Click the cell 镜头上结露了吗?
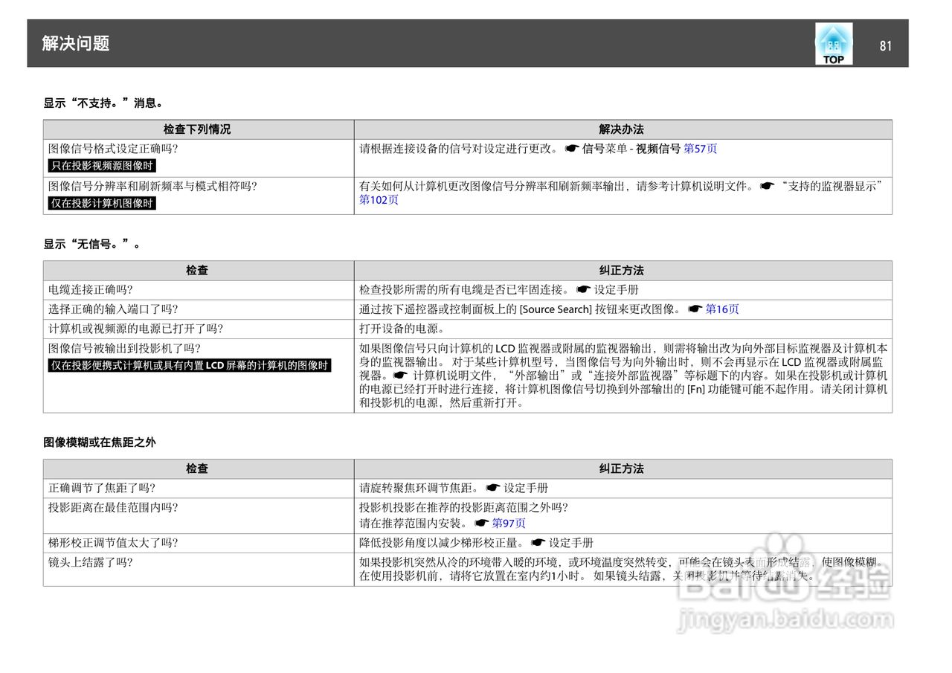The image size is (952, 673). pos(91,562)
